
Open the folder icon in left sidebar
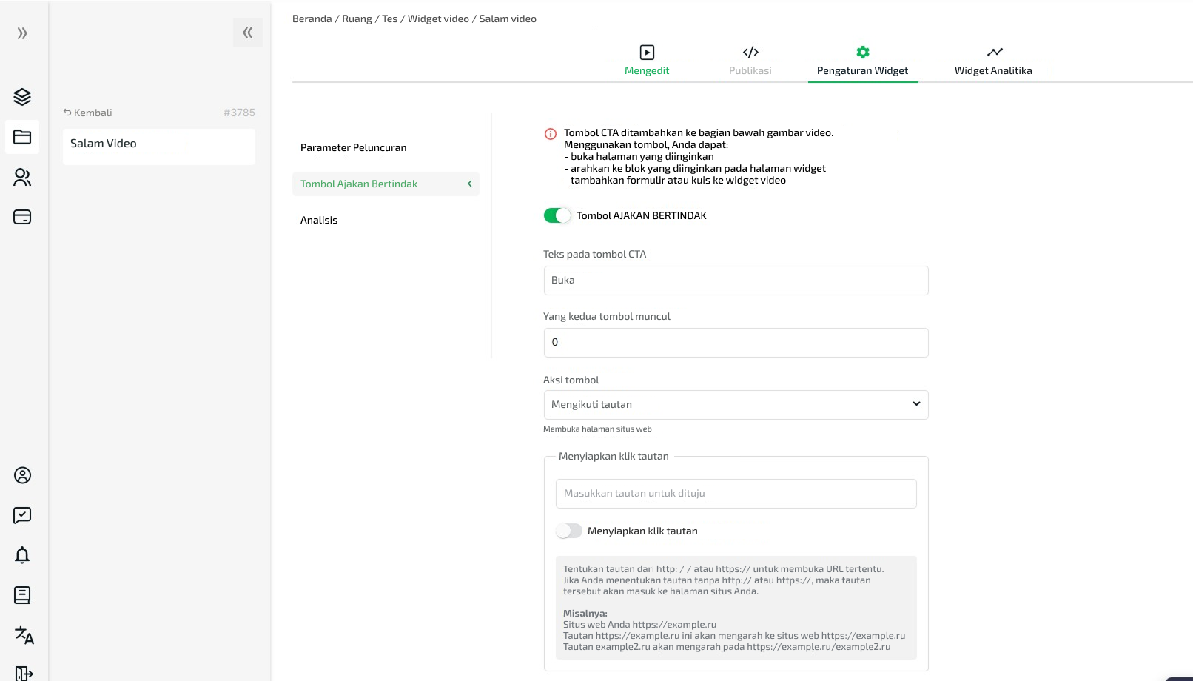click(x=22, y=137)
